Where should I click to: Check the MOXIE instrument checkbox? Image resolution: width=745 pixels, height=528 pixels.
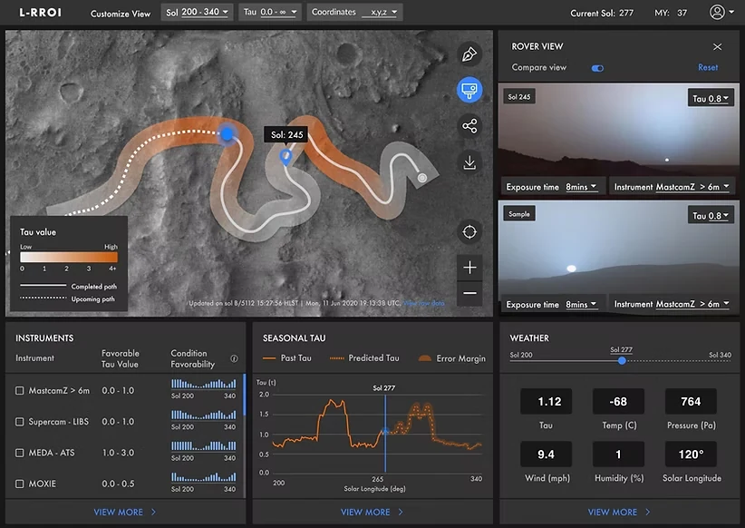pyautogui.click(x=19, y=484)
